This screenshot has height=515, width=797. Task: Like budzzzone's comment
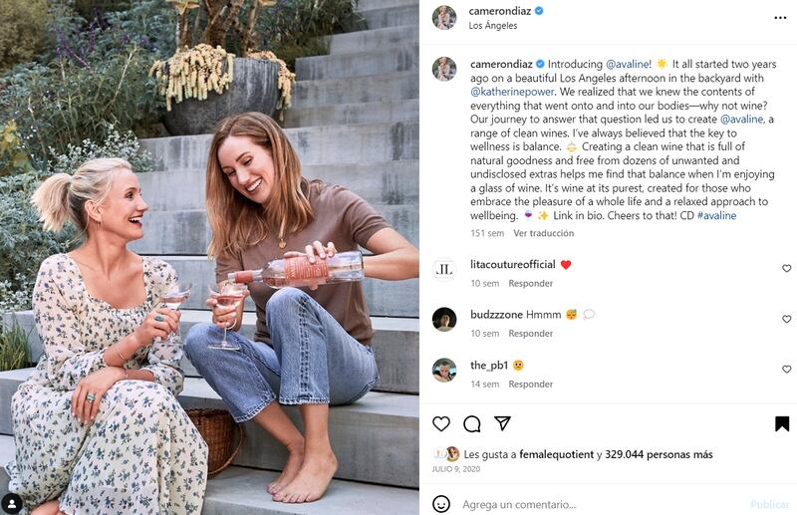(x=786, y=320)
